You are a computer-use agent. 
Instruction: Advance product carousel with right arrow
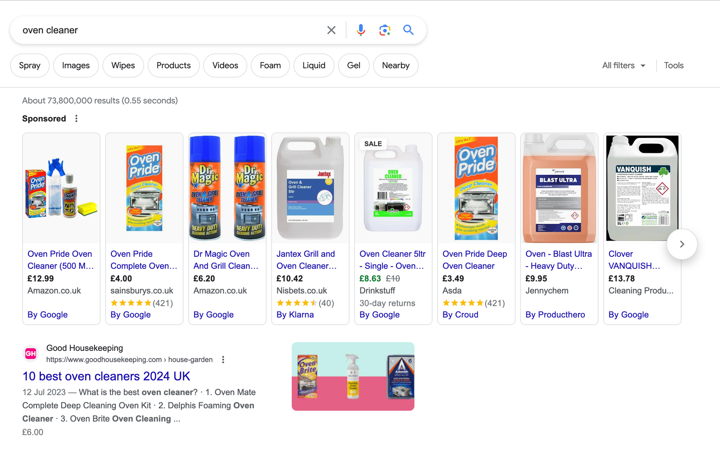coord(682,244)
